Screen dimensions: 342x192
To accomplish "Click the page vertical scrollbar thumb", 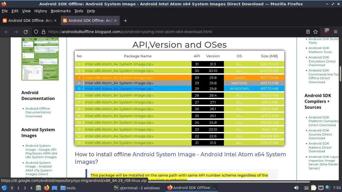I will point(340,74).
